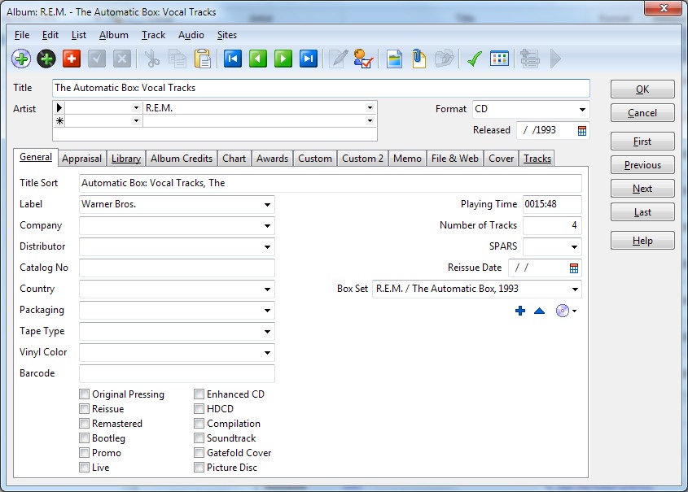
Task: Click the grayed play triangle icon
Action: [555, 59]
